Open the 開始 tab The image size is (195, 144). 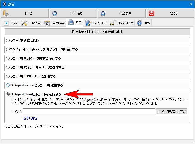click(10, 23)
